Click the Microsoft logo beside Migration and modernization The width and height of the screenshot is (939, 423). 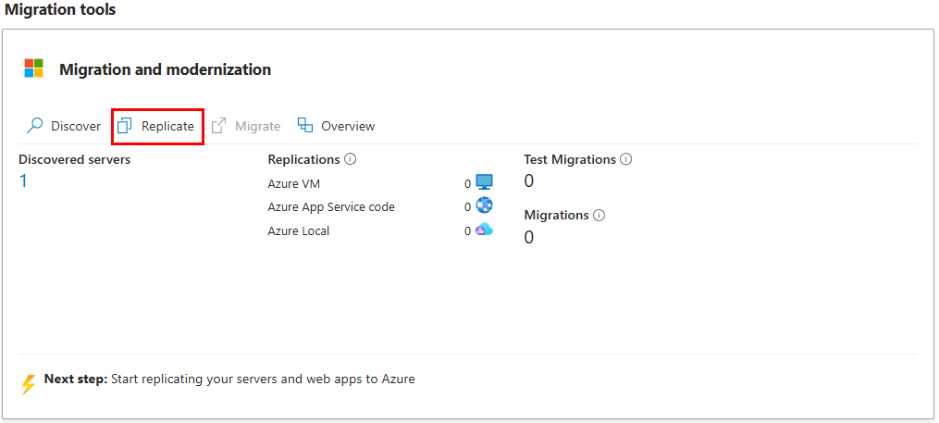click(33, 68)
